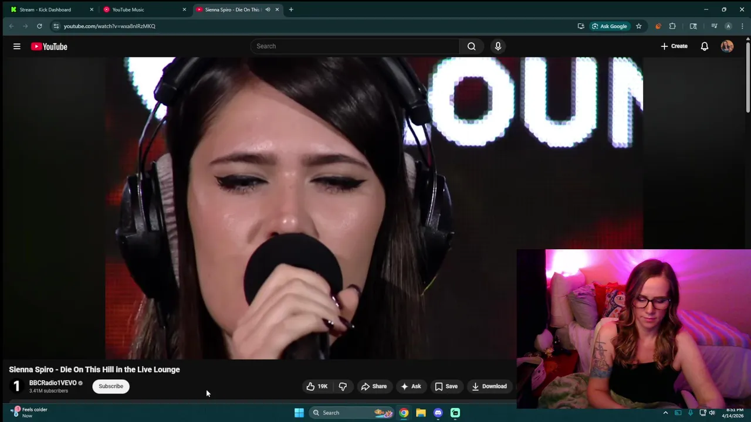Open the network tray icon
The height and width of the screenshot is (422, 751).
(702, 413)
